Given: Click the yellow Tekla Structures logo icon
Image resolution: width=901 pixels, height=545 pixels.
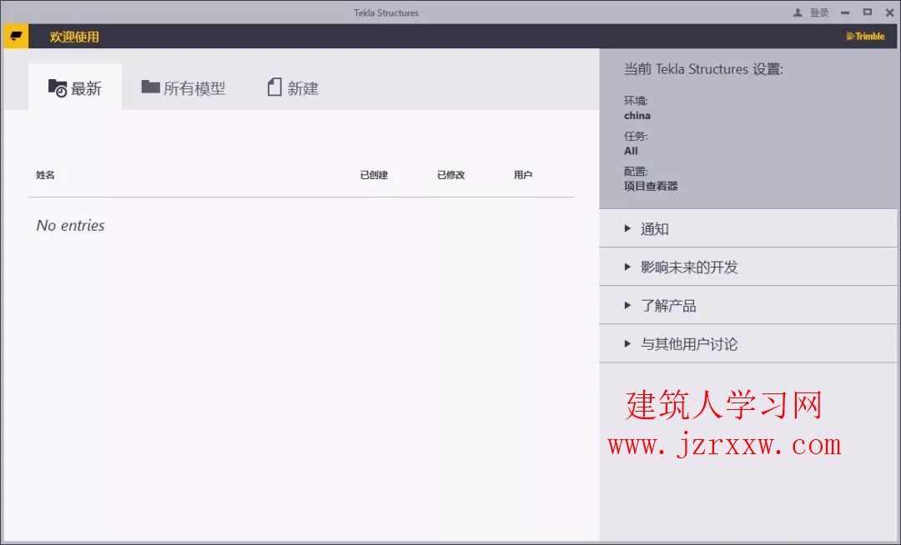Looking at the screenshot, I should click(16, 36).
